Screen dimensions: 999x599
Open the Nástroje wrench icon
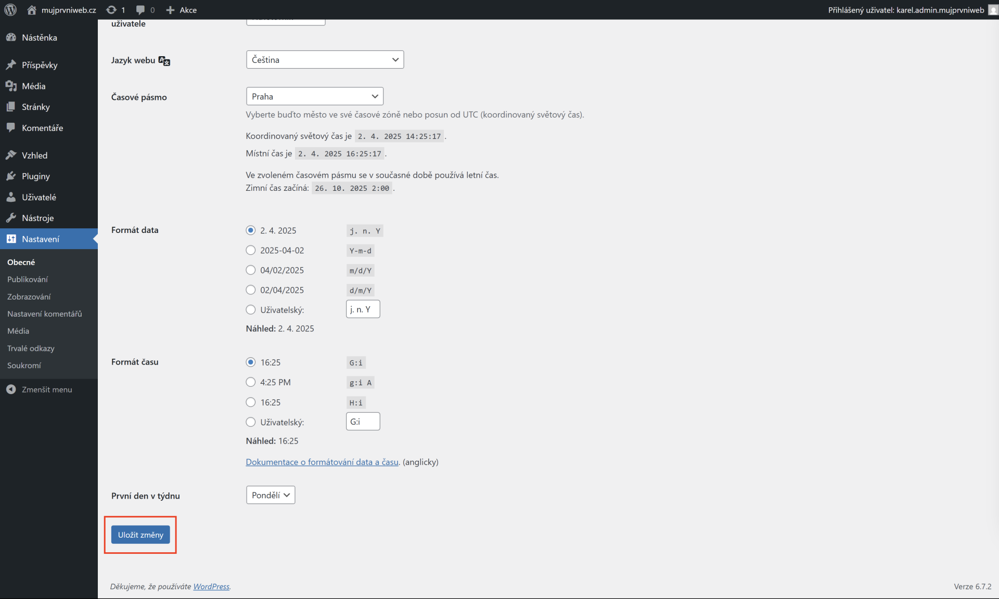point(11,218)
